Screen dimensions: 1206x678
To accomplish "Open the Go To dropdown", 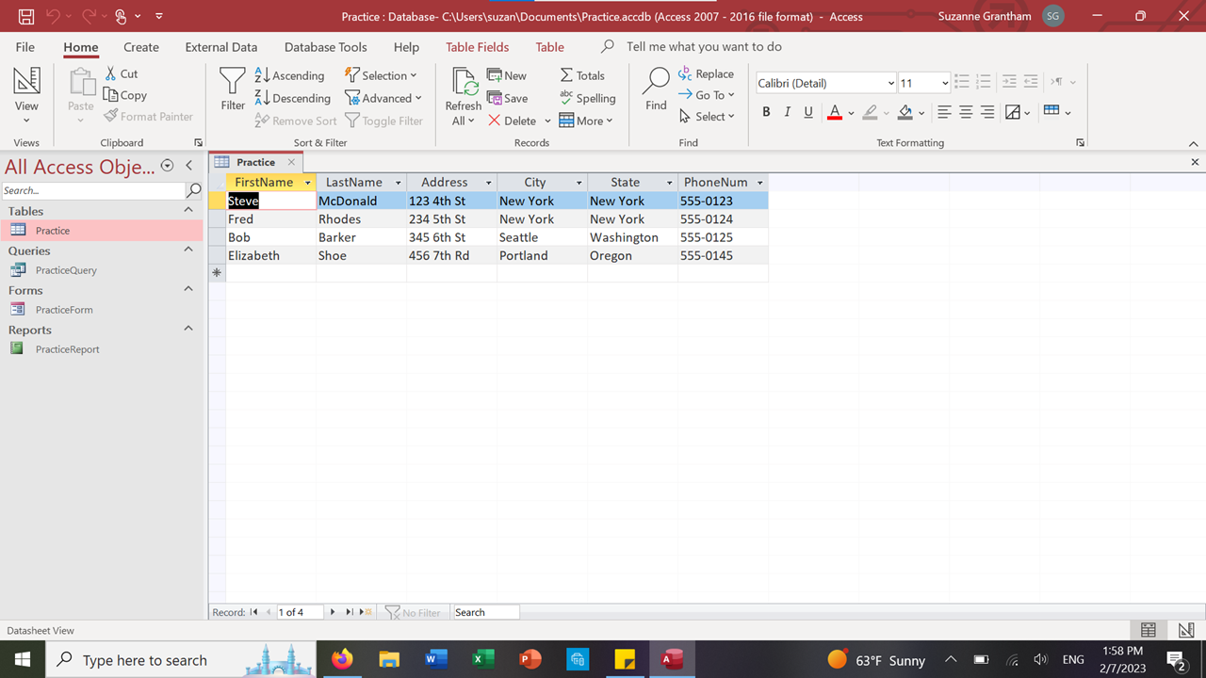I will (x=706, y=95).
